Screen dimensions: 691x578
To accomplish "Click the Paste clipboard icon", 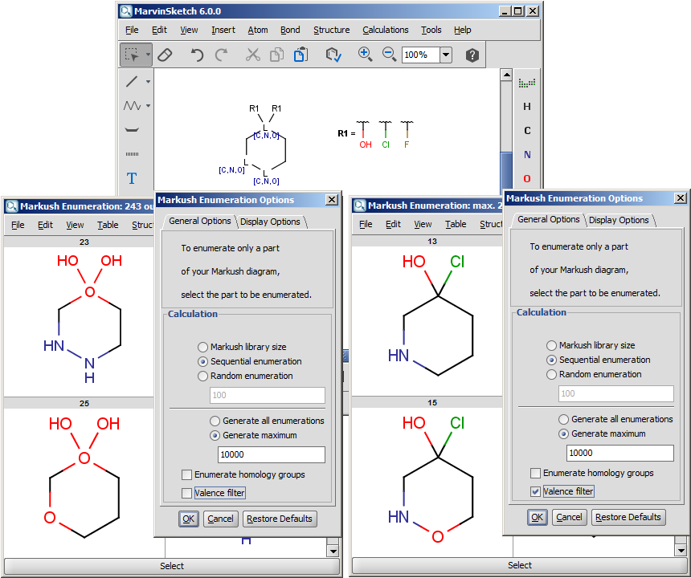I will [x=301, y=55].
